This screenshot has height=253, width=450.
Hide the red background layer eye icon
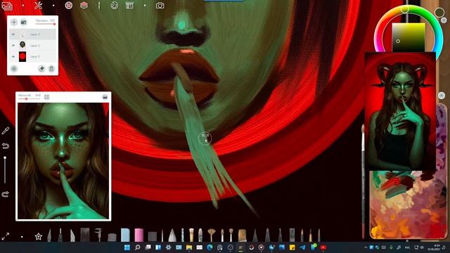pos(13,56)
